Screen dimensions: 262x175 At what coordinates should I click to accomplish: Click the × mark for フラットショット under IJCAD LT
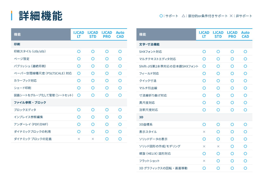tap(204, 161)
